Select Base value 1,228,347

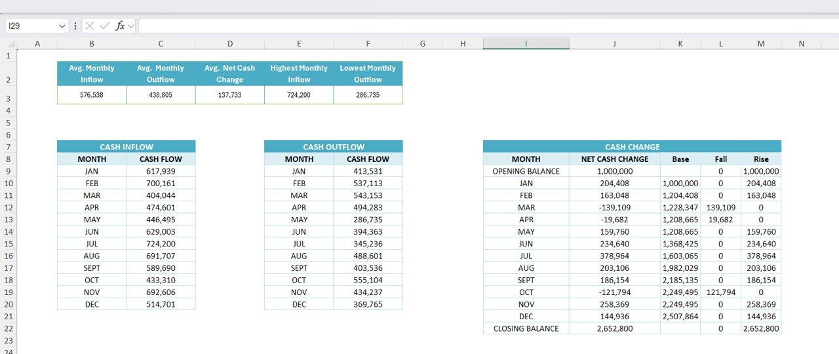[x=680, y=207]
